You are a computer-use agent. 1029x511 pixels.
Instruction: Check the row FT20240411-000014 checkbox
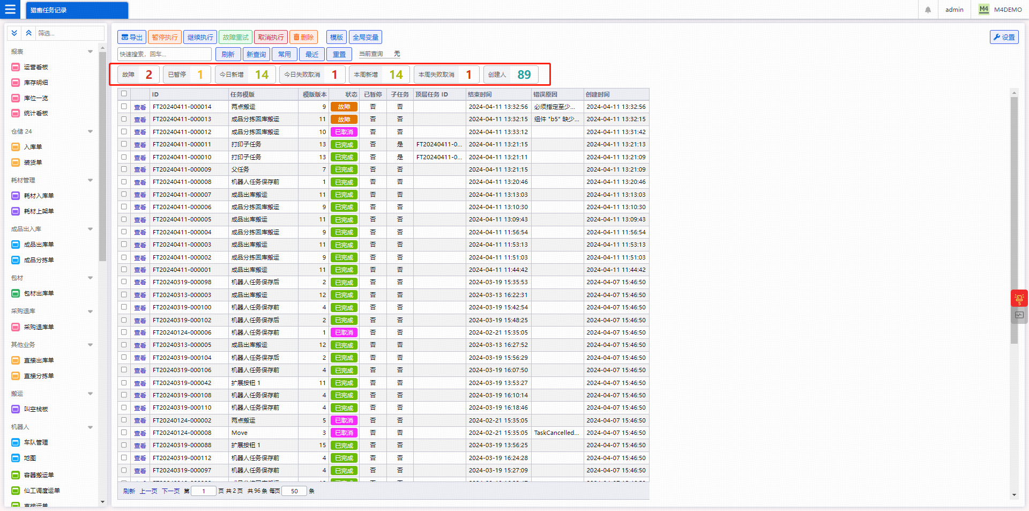pyautogui.click(x=124, y=107)
